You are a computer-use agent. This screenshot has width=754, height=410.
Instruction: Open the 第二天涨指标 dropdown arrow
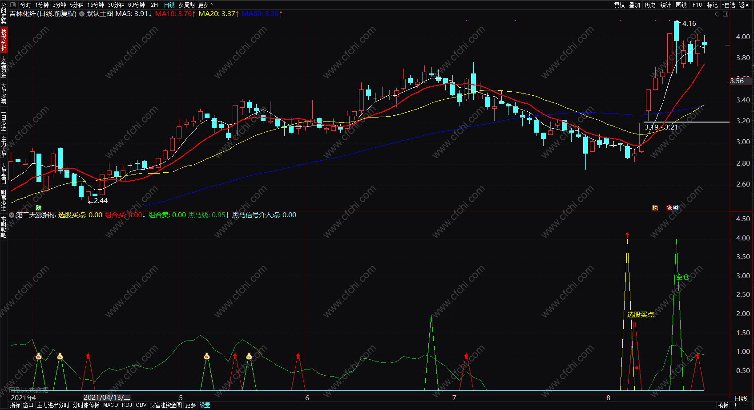pyautogui.click(x=12, y=215)
